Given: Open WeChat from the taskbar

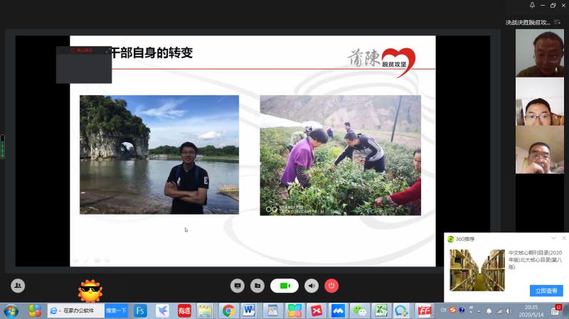Looking at the screenshot, I should [361, 310].
